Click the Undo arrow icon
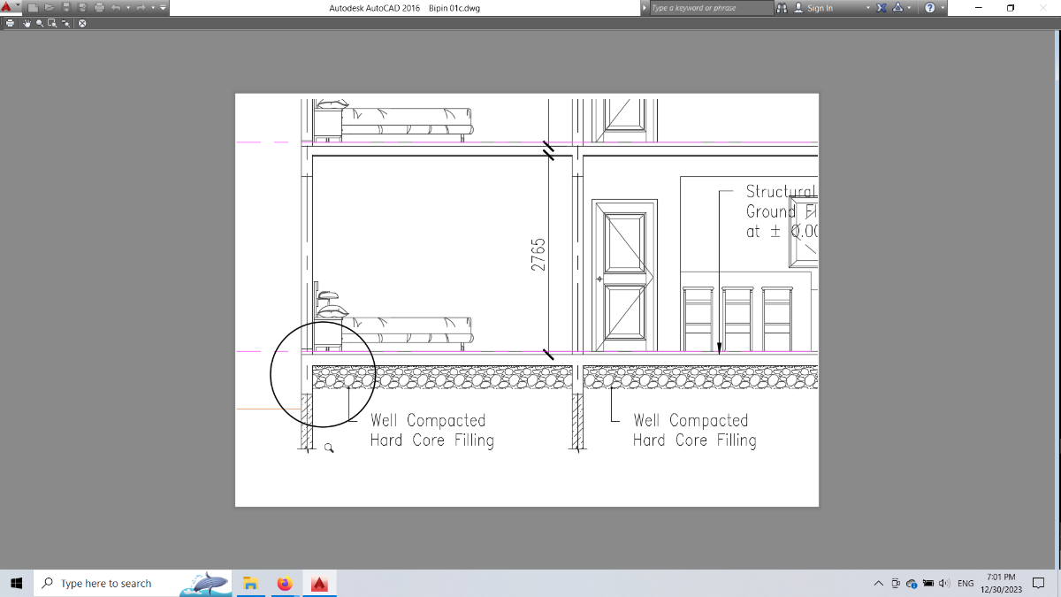The width and height of the screenshot is (1061, 597). 116,8
